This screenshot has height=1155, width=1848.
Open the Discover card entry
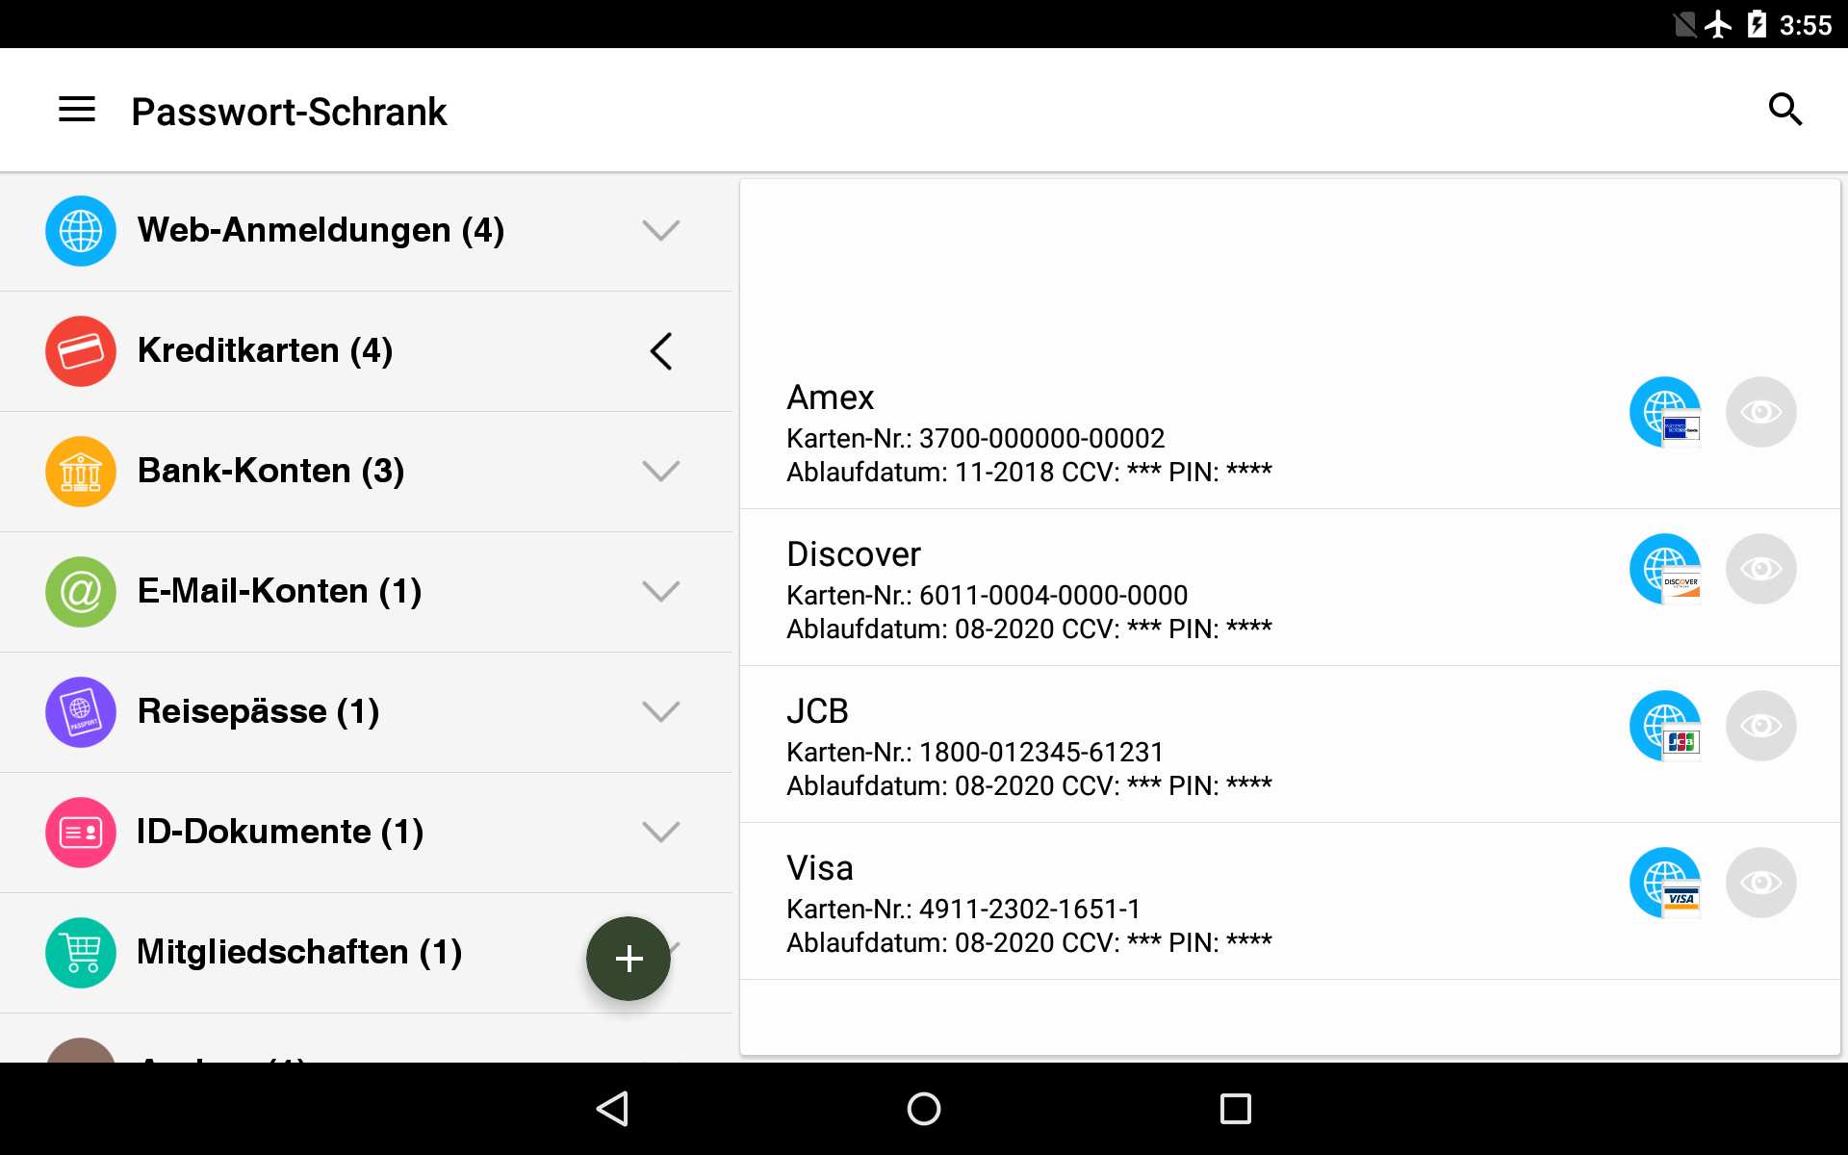click(1290, 587)
